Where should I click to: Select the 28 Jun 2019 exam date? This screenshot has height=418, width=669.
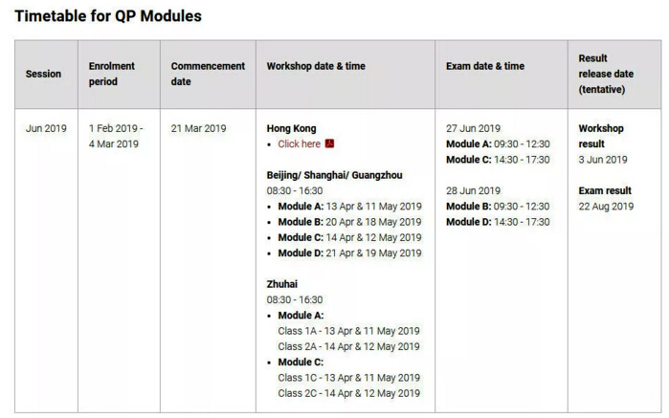pyautogui.click(x=473, y=190)
